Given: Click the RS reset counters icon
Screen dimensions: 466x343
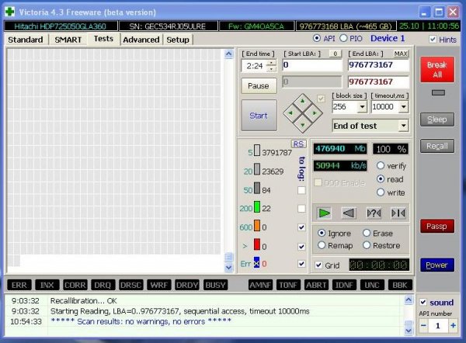Looking at the screenshot, I should click(298, 144).
